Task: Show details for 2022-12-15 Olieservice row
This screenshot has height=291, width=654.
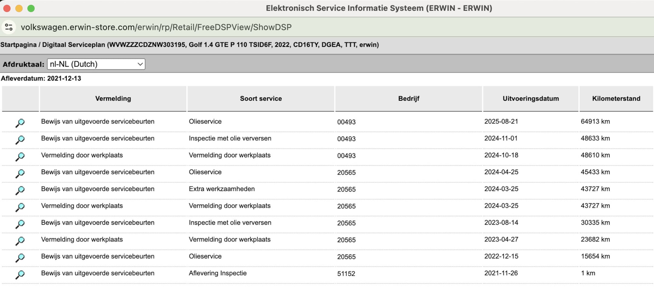Action: pos(20,257)
